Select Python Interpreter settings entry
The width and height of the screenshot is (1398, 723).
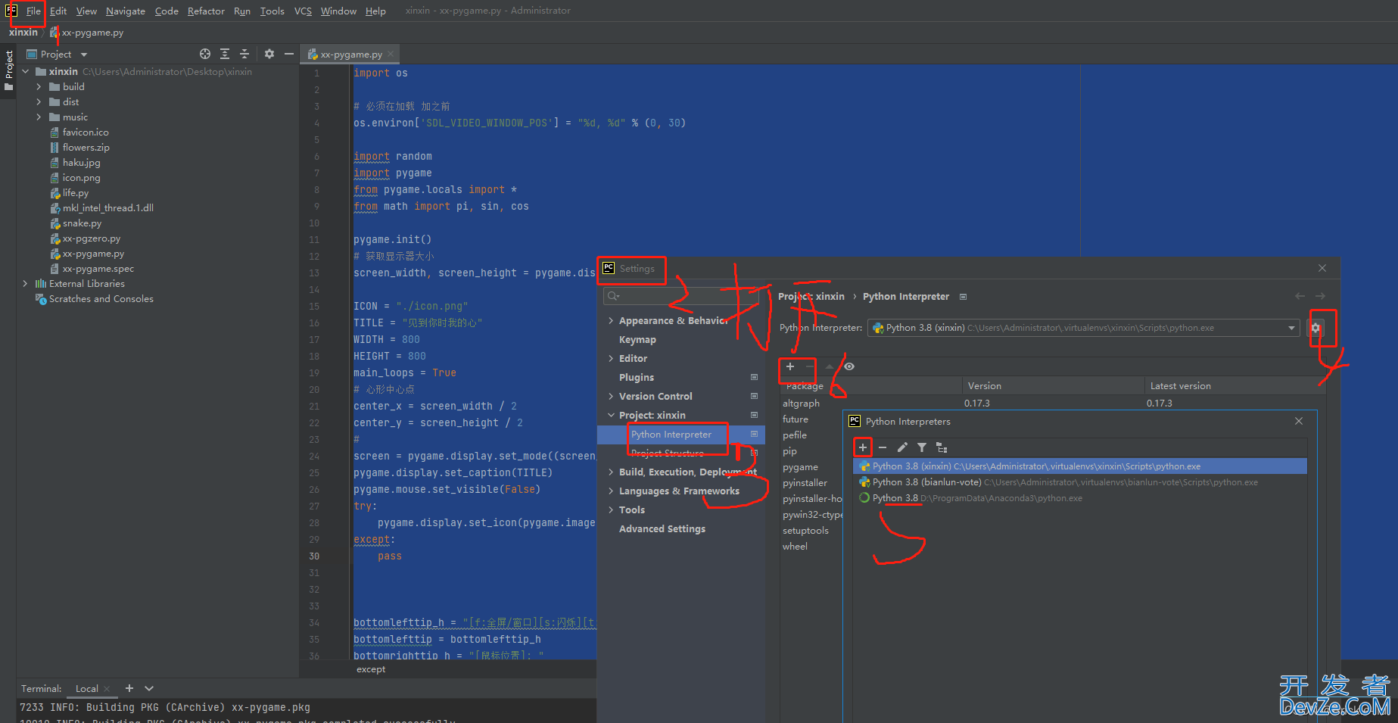671,435
